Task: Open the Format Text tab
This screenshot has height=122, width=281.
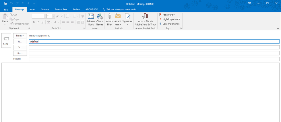Action: click(x=61, y=9)
